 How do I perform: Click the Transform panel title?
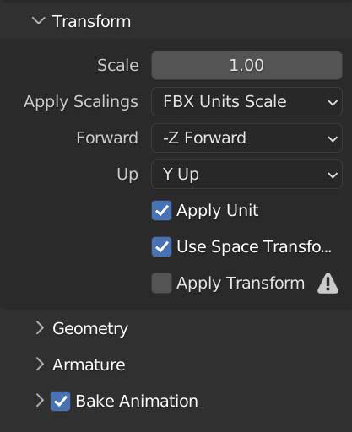[x=92, y=21]
